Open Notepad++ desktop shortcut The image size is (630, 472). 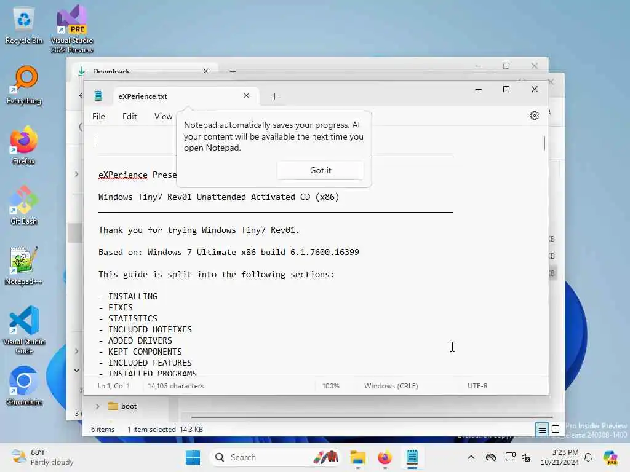tap(24, 265)
